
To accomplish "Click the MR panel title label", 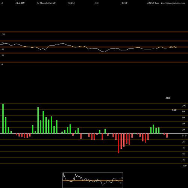I will coord(168,98).
